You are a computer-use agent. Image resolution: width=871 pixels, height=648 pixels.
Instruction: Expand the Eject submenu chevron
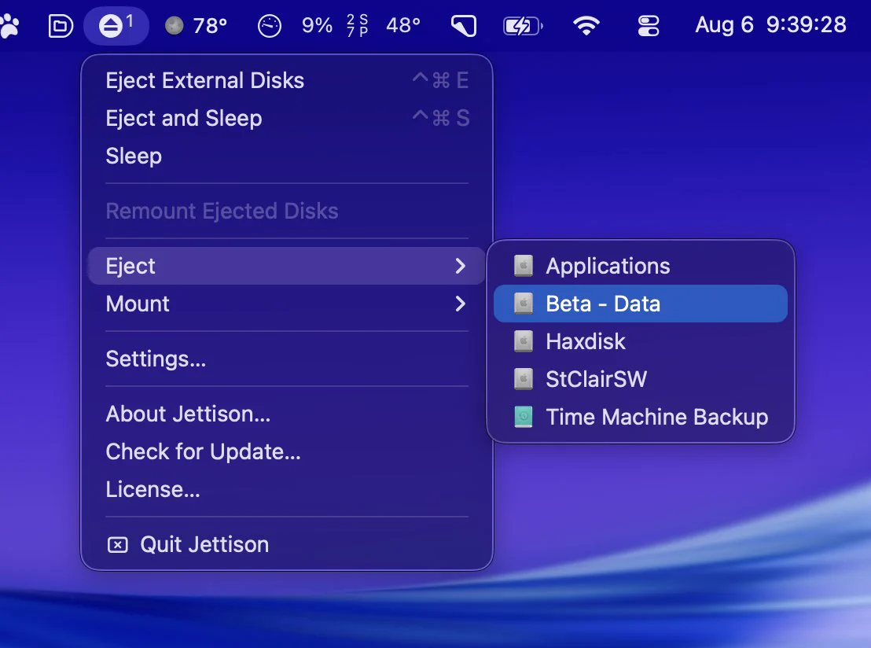click(x=460, y=267)
